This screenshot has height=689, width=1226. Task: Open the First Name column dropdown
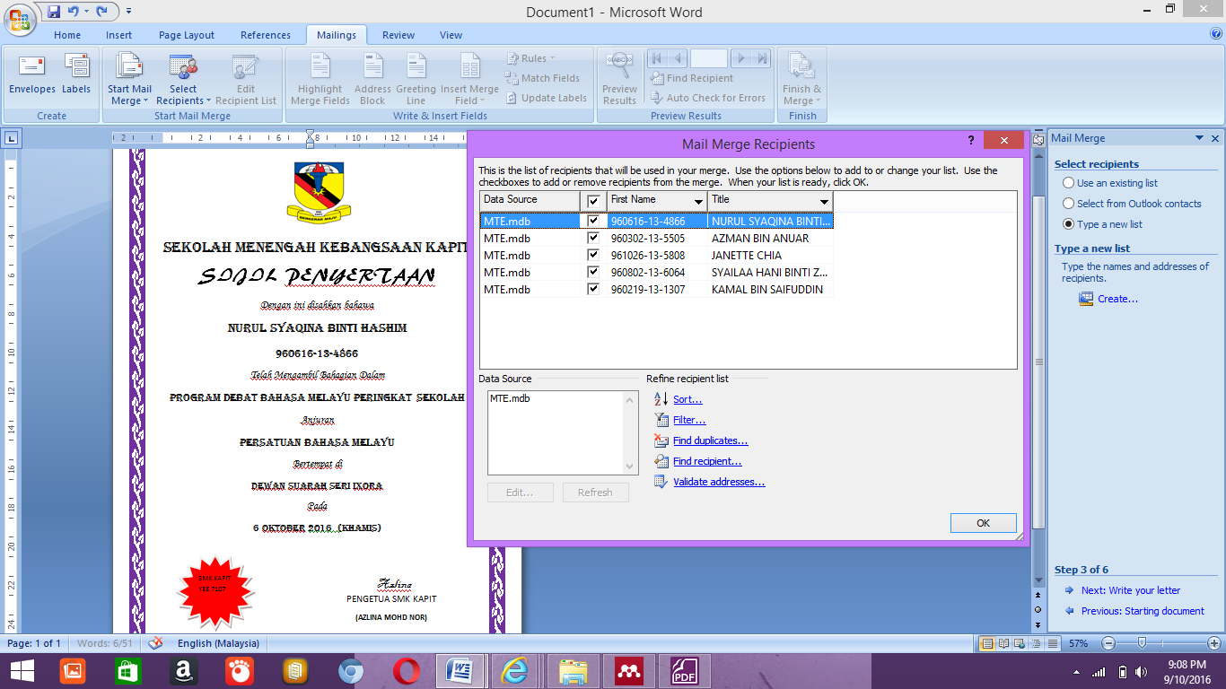[x=698, y=202]
